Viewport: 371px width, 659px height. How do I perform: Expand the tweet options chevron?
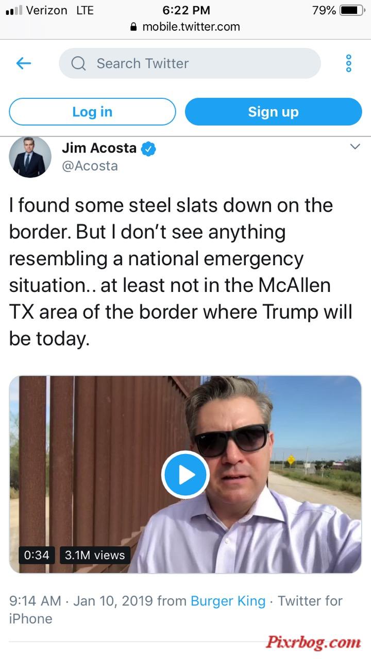point(355,147)
